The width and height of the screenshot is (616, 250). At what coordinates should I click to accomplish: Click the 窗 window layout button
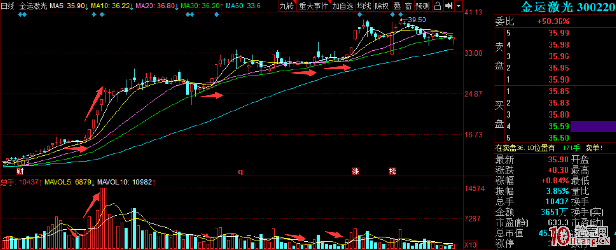pos(408,6)
